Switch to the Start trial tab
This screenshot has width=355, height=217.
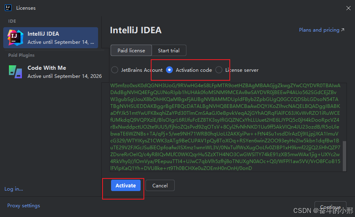tap(169, 51)
